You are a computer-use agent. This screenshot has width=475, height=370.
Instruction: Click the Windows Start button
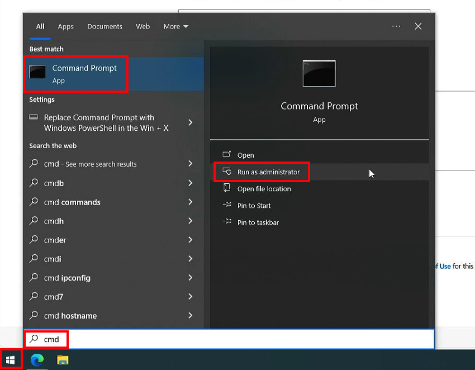10,360
